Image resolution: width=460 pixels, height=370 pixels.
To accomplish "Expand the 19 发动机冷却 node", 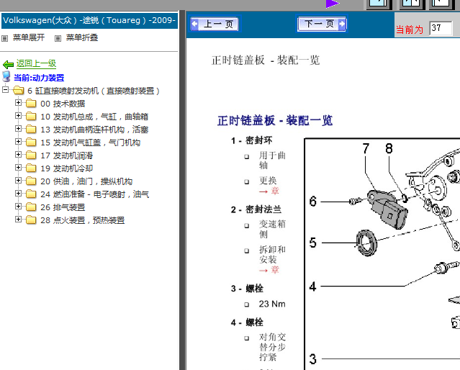I will click(x=18, y=167).
